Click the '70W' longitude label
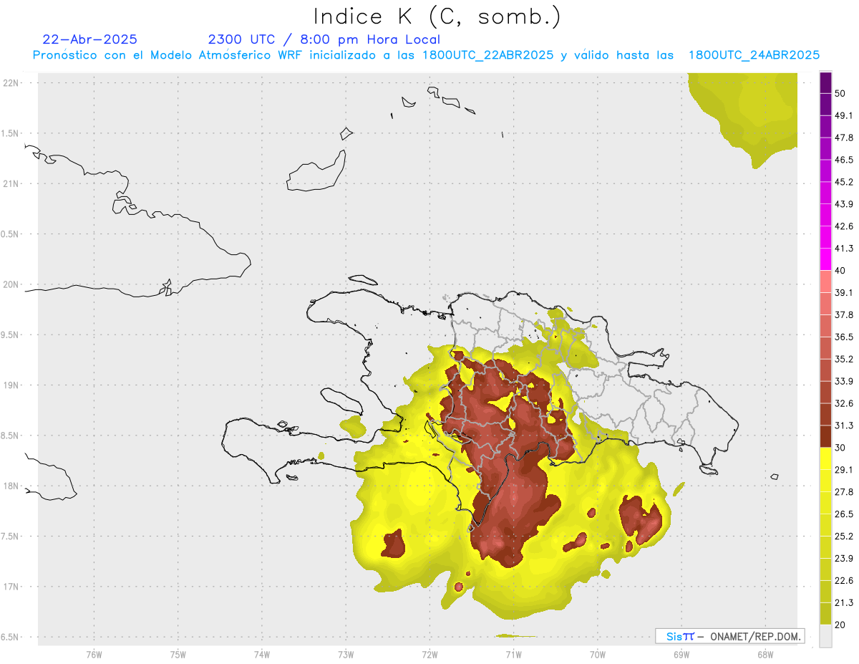Screen dimensions: 859x664 pos(598,654)
